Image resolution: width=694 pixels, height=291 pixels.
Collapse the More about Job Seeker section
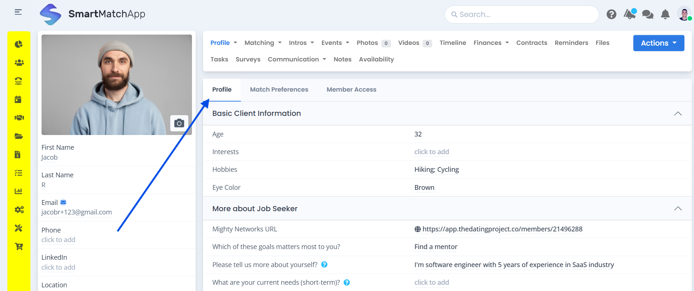(678, 209)
